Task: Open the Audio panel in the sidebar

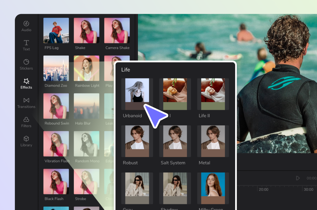Action: 26,26
